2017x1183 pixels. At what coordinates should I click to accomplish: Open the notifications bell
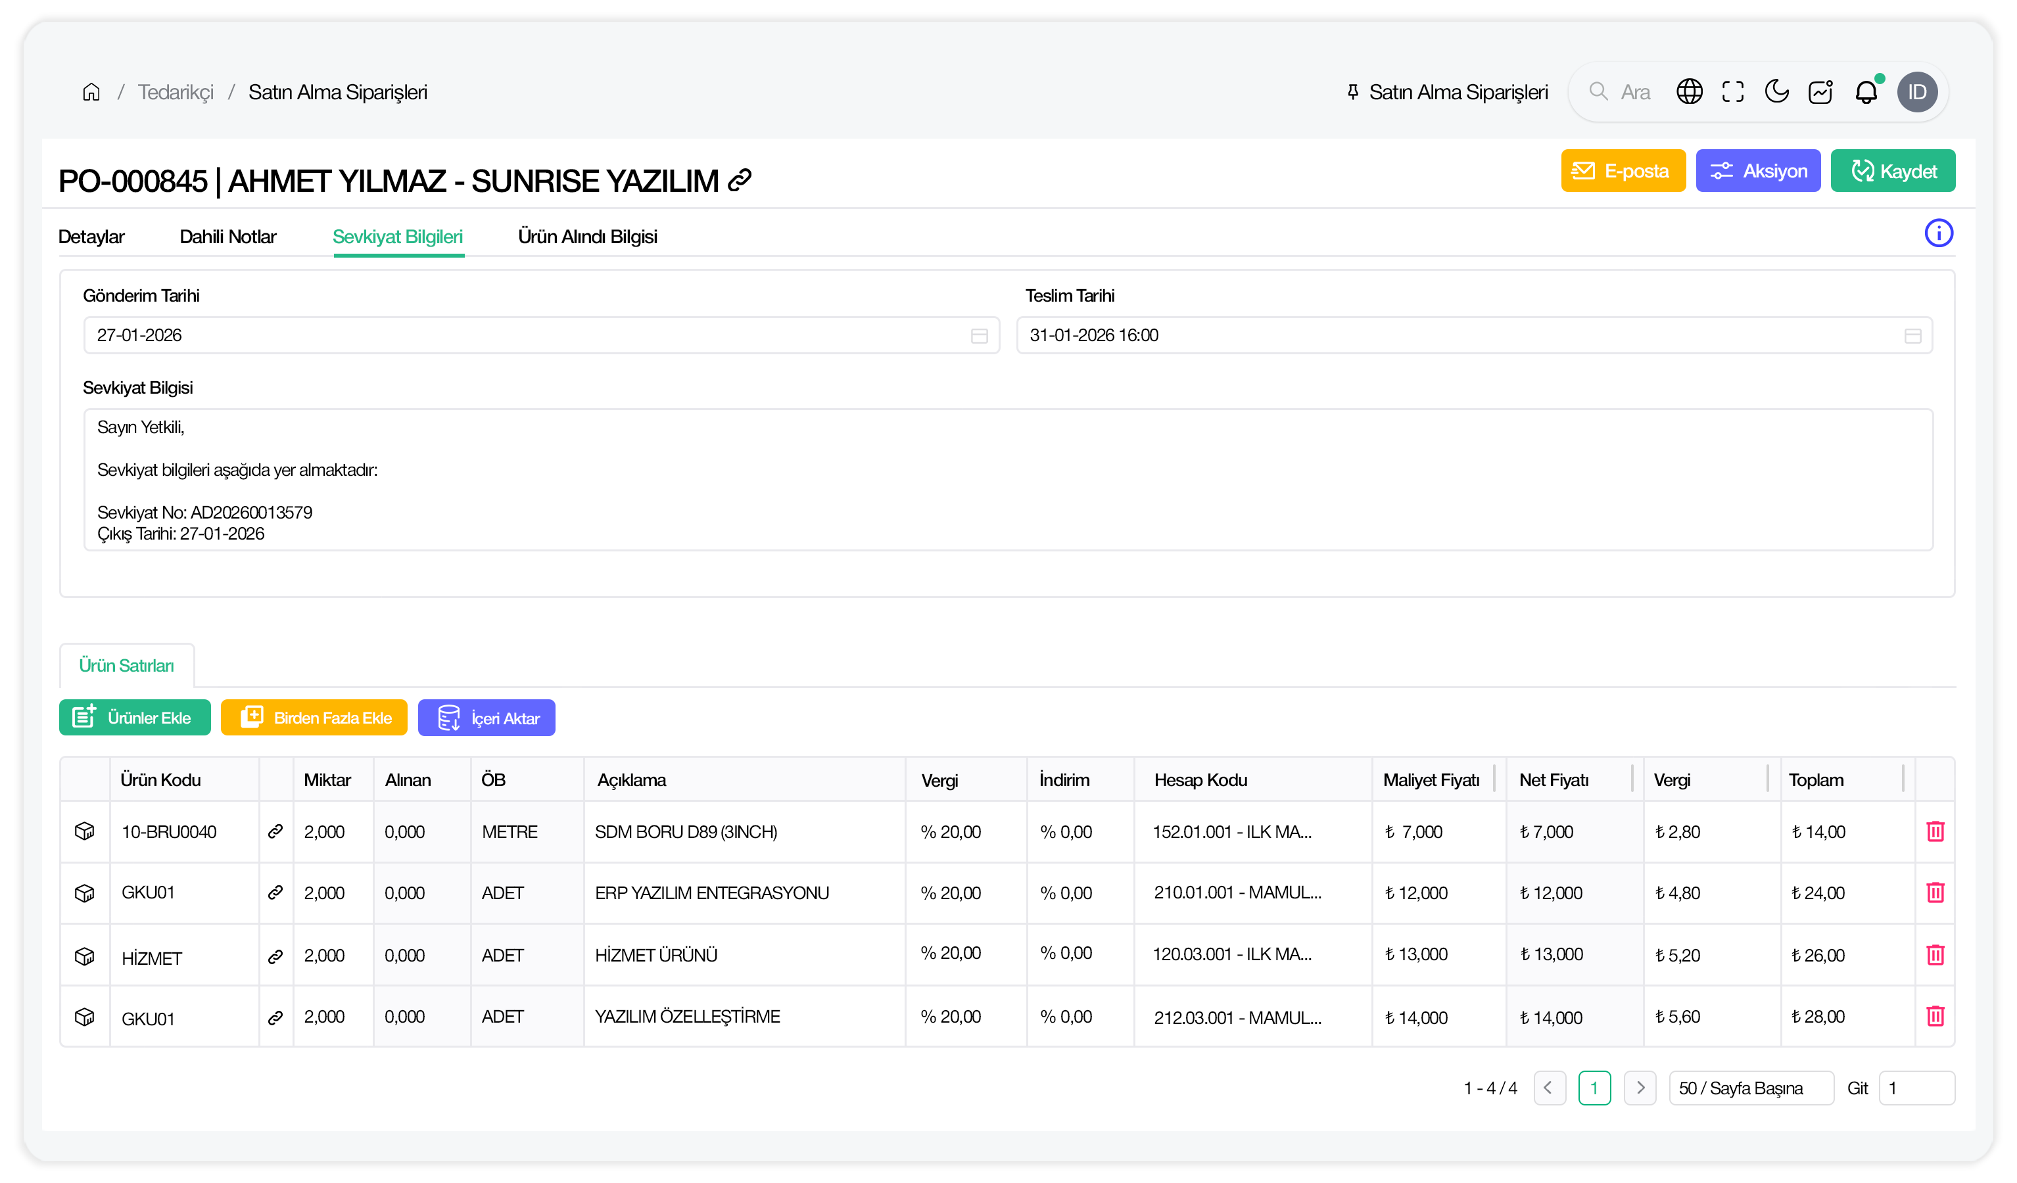[x=1866, y=92]
